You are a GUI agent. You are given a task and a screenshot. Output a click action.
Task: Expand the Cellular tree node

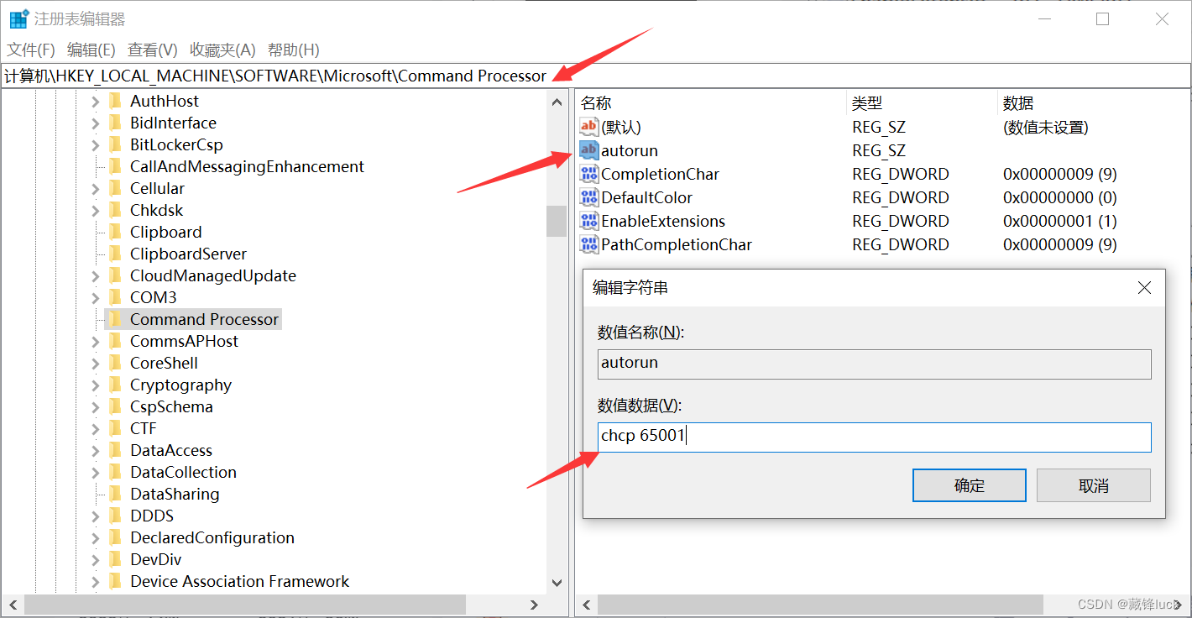[x=95, y=189]
